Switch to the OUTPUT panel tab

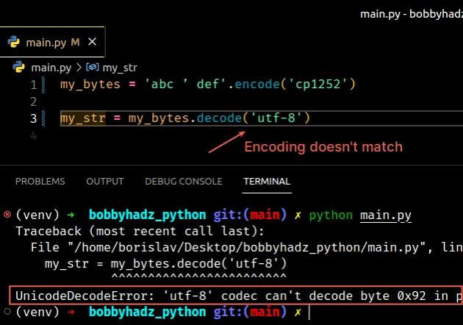(x=105, y=181)
